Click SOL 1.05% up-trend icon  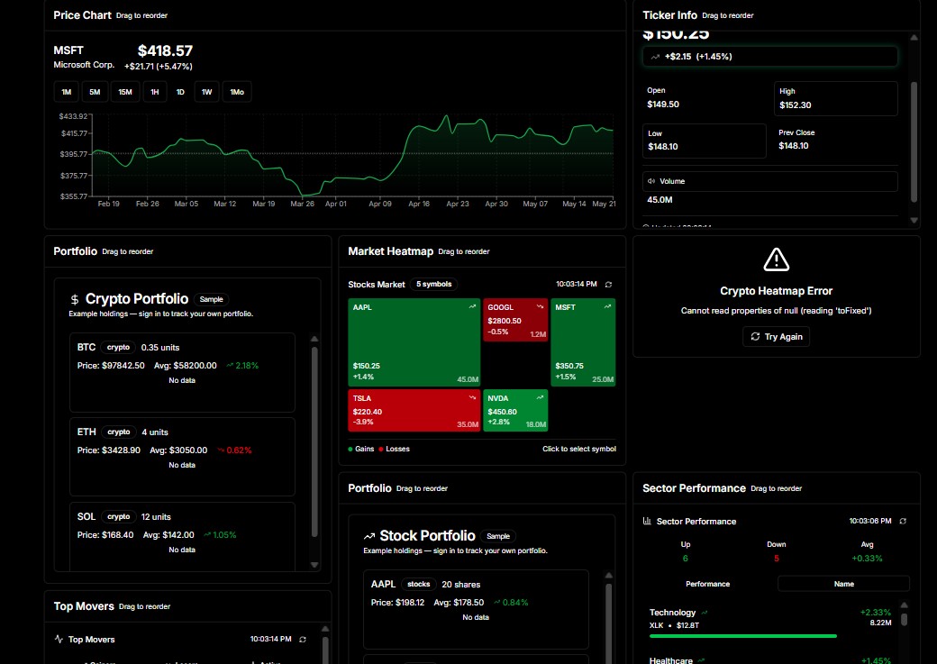click(x=206, y=535)
